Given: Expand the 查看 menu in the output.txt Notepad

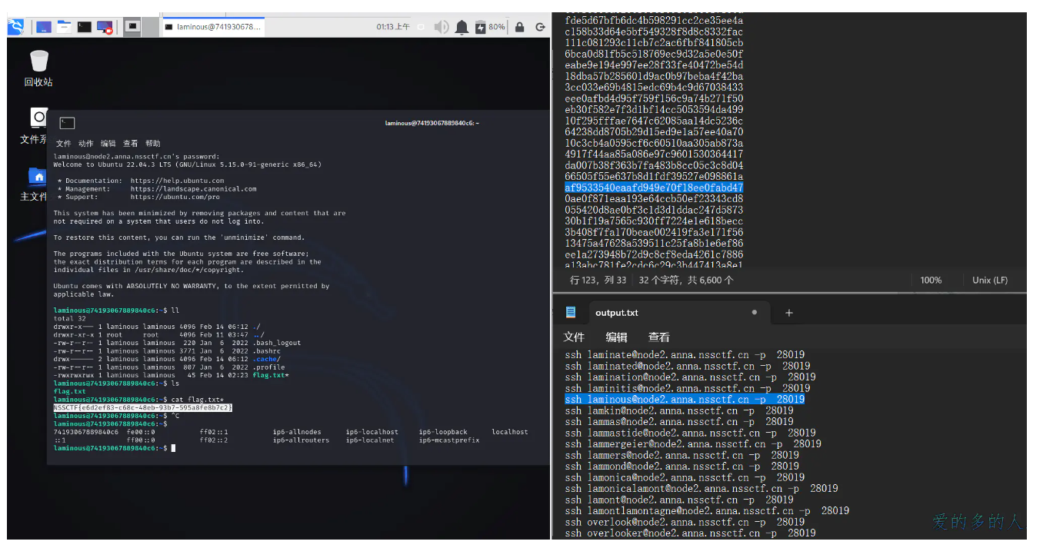Looking at the screenshot, I should (658, 337).
